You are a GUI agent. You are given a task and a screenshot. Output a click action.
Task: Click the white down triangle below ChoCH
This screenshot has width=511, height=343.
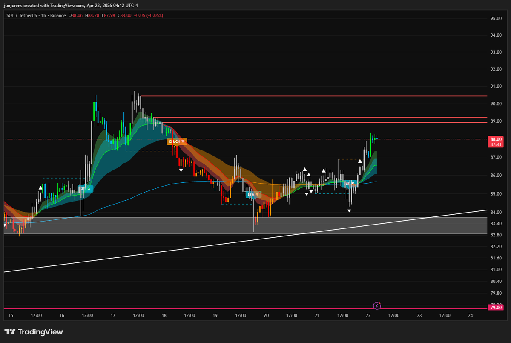click(x=181, y=170)
